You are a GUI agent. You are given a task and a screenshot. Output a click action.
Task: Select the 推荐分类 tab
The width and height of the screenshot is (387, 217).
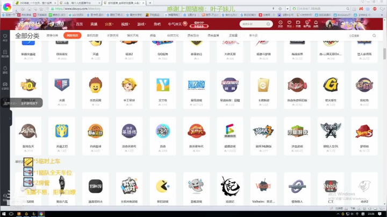click(52, 35)
